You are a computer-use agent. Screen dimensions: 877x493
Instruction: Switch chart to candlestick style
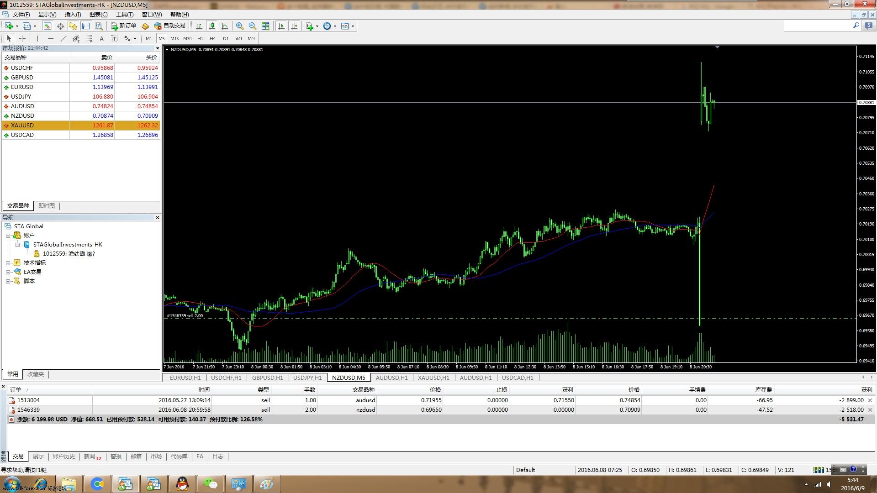pyautogui.click(x=212, y=26)
